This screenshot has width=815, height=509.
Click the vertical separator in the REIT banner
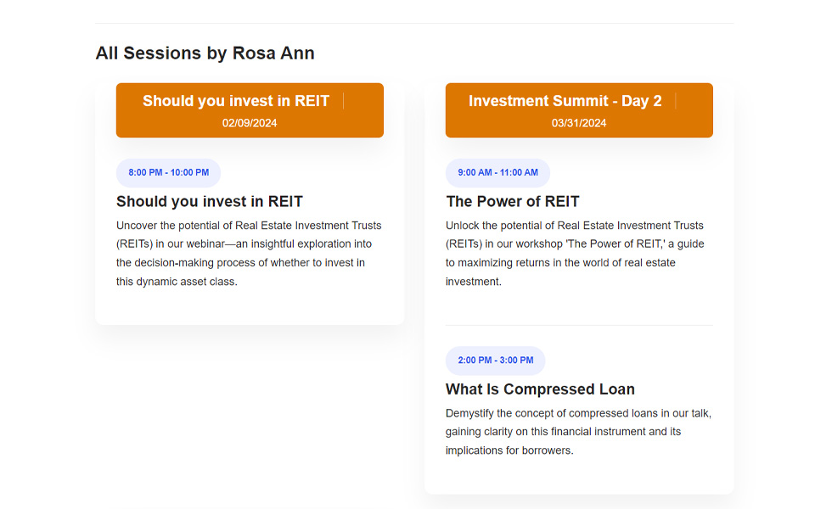tap(344, 101)
